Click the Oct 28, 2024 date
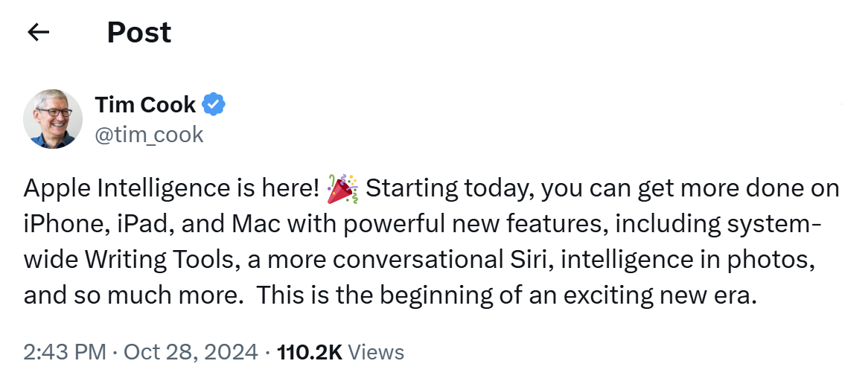The height and width of the screenshot is (387, 842). (191, 352)
